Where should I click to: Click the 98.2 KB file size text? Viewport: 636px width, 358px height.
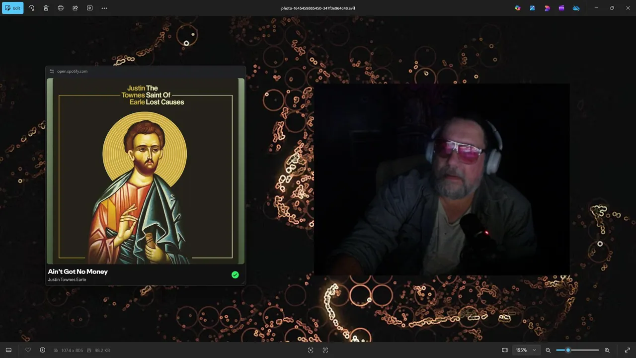point(102,351)
